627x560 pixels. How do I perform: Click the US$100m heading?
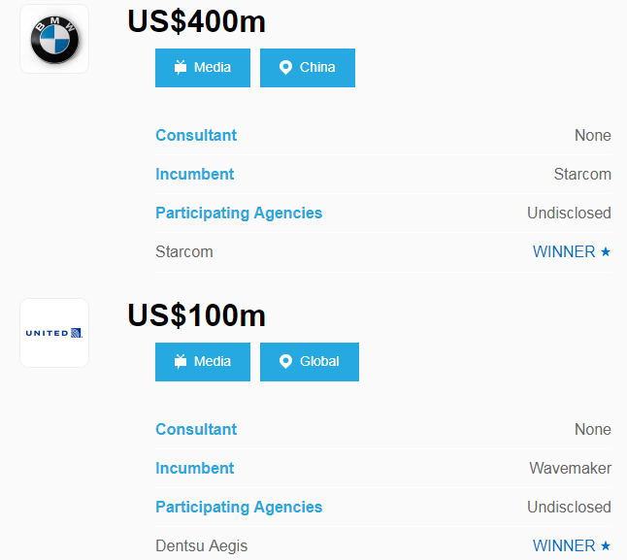tap(196, 315)
